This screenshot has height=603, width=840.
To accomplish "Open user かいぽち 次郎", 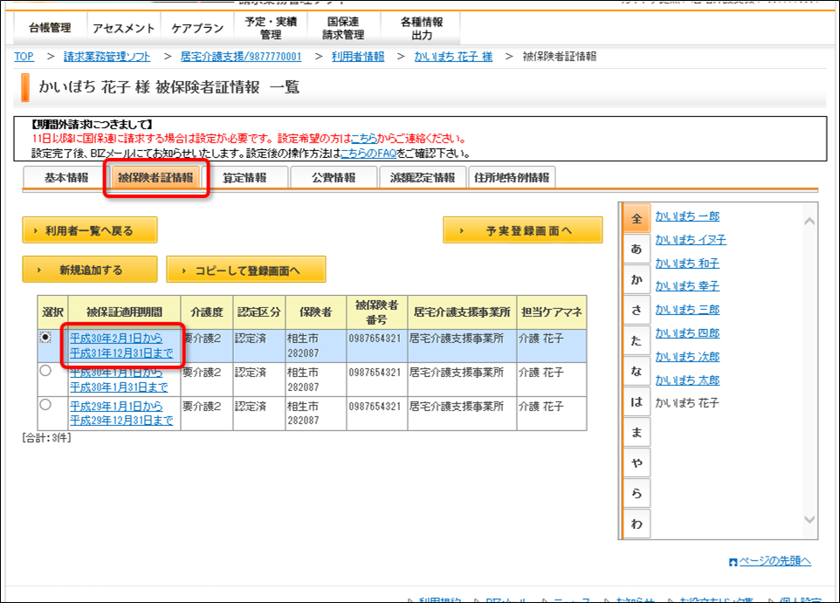I will coord(687,357).
